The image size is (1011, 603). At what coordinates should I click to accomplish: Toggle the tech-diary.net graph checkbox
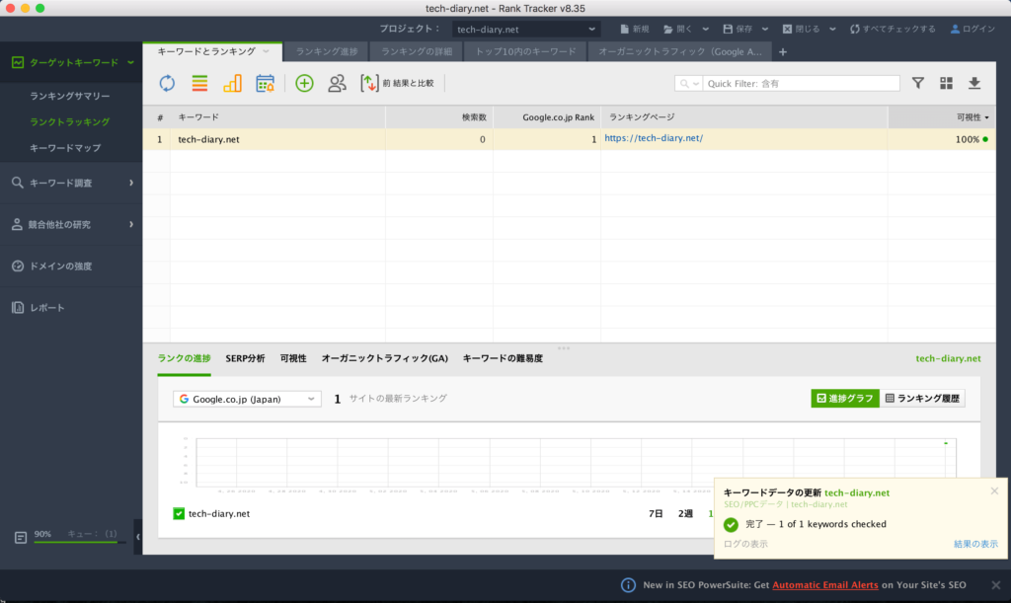click(179, 513)
